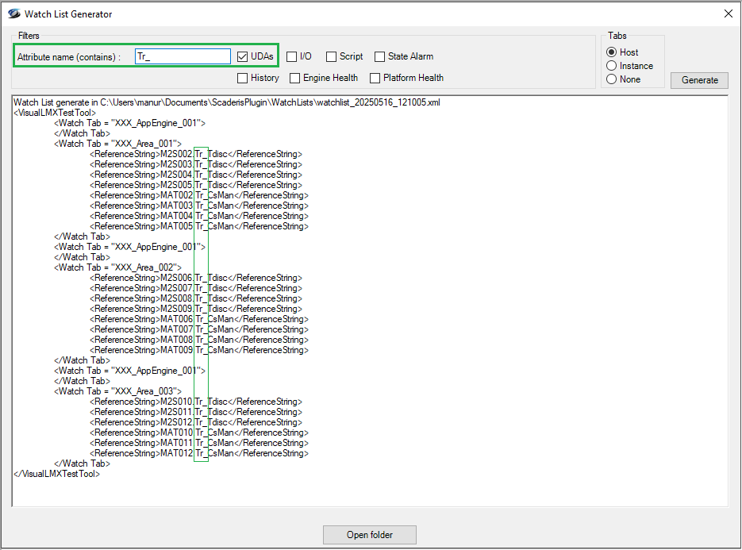Select the Platform Health checkbox
Image resolution: width=742 pixels, height=550 pixels.
[x=375, y=79]
